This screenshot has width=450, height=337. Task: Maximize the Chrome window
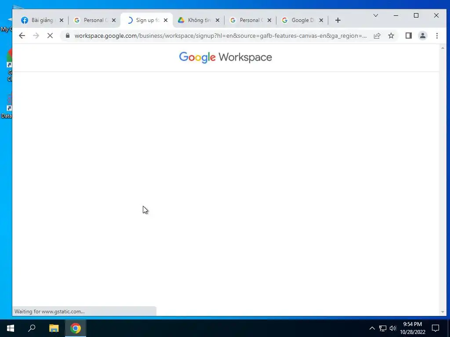[x=416, y=15]
